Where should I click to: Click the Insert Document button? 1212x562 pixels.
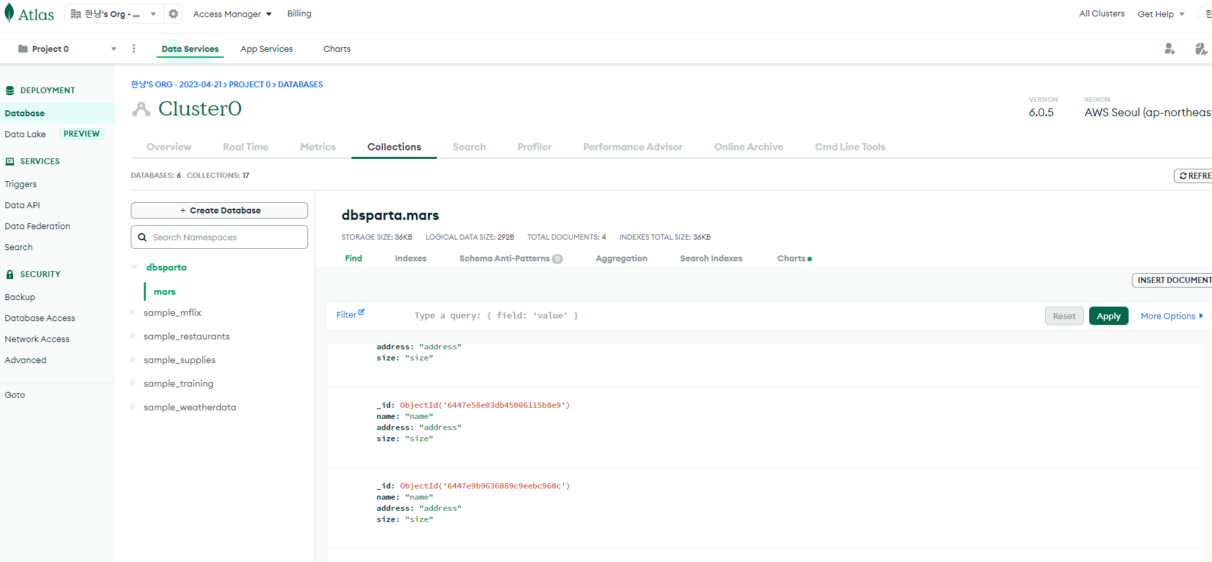click(1172, 280)
